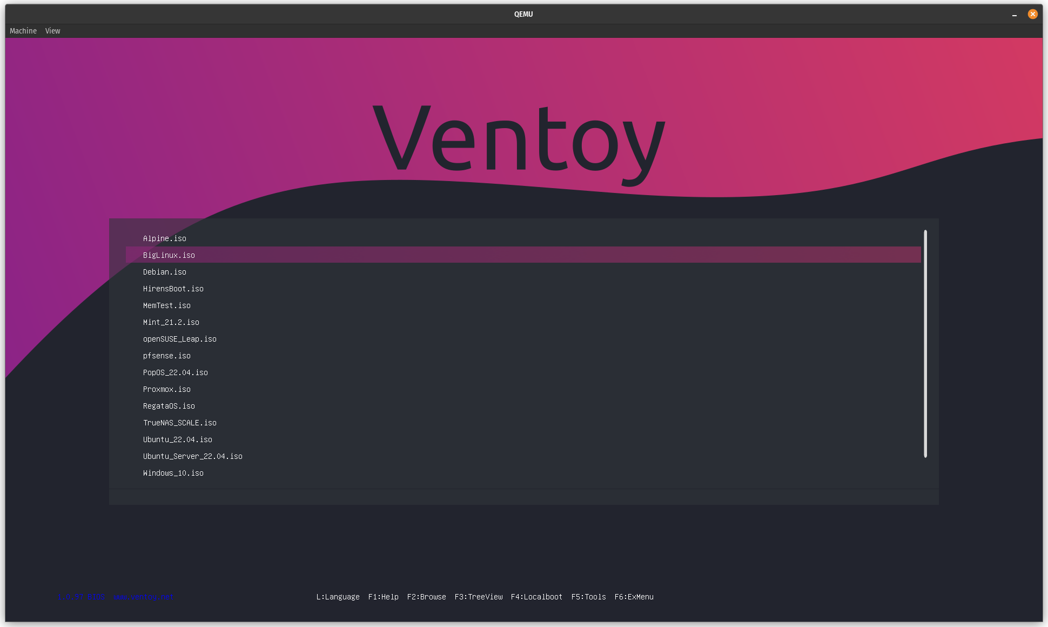Click F4:Localboot hotkey hint

536,597
